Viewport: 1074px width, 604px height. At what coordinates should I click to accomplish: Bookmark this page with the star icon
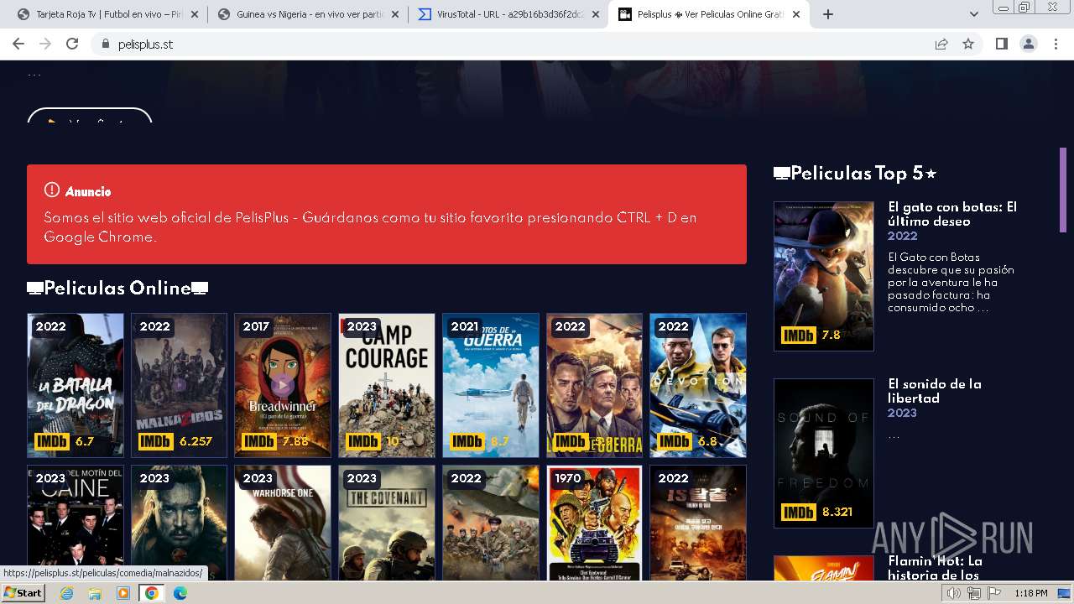click(x=968, y=44)
